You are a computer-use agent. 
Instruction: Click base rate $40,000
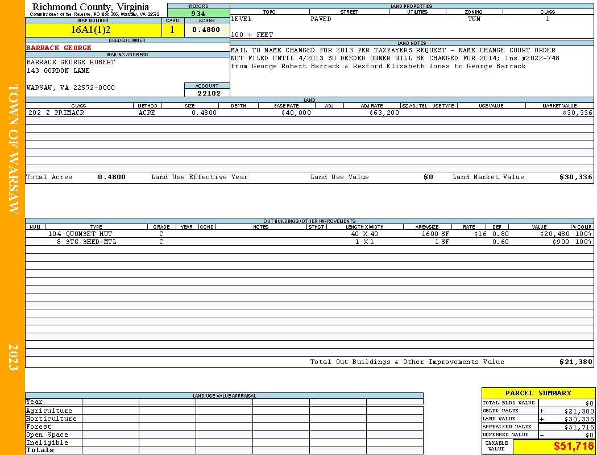(x=296, y=113)
